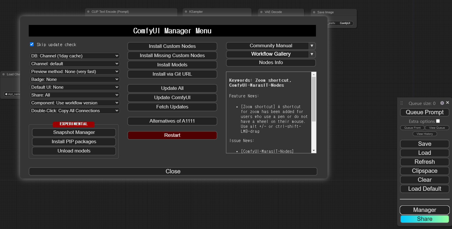The image size is (452, 229).
Task: Click the EXPERIMENTAL red label
Action: point(74,124)
